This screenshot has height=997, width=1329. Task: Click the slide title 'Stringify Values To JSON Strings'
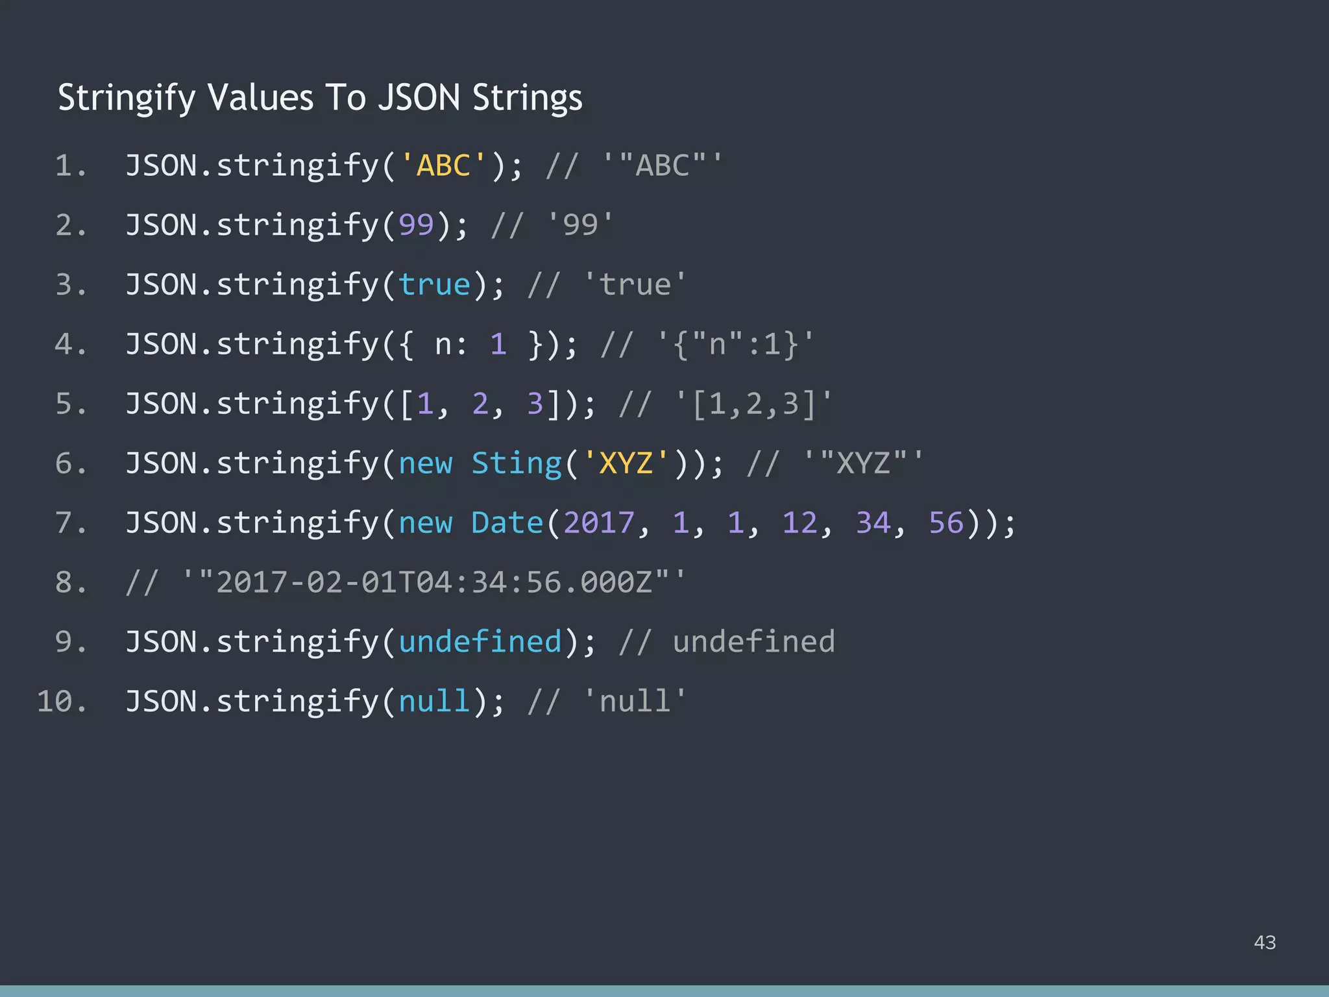click(x=321, y=98)
